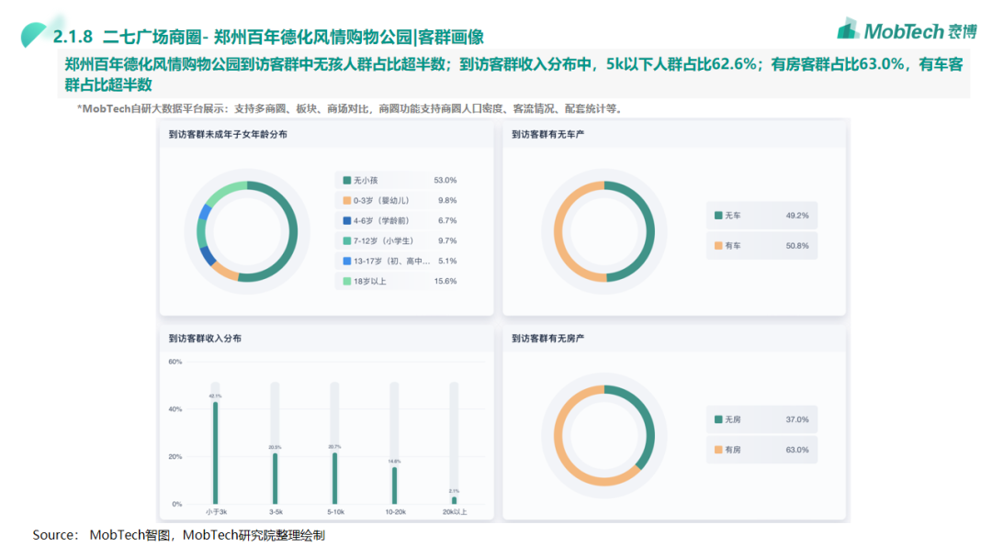Select the 有房 legend entry
992x558 pixels.
click(761, 450)
